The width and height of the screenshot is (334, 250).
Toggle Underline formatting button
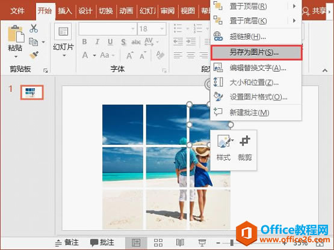(110, 41)
